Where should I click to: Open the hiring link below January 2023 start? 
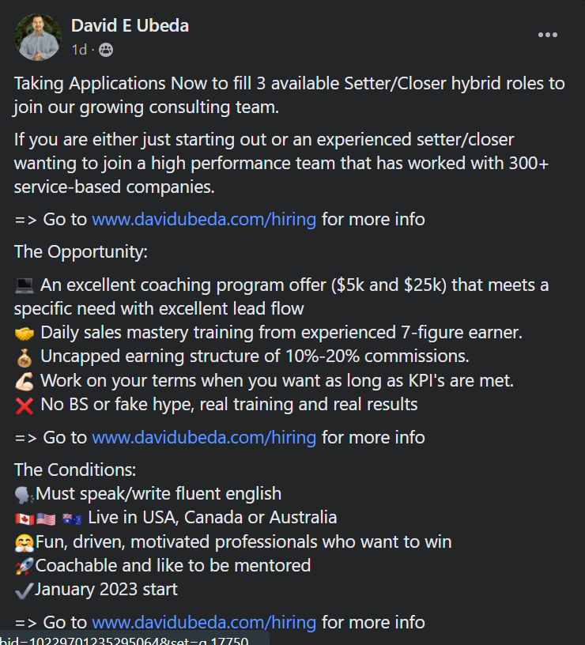tap(204, 622)
